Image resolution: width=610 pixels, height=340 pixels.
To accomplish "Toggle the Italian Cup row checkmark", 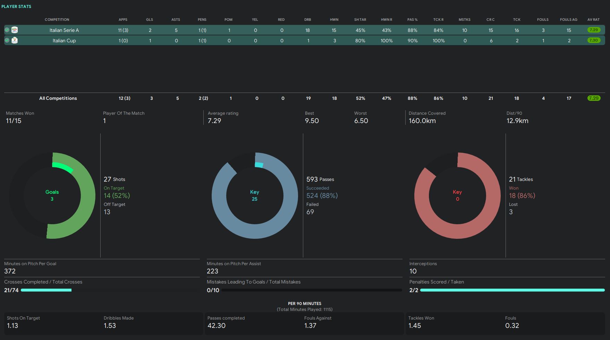I will pyautogui.click(x=7, y=41).
